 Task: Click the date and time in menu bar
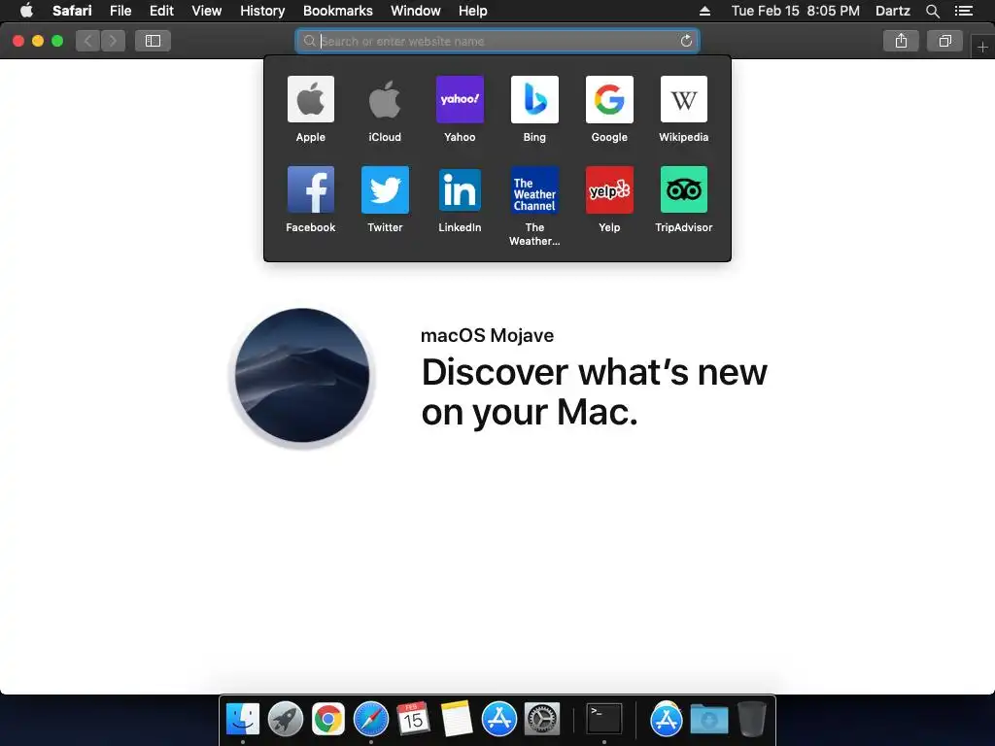pos(795,11)
